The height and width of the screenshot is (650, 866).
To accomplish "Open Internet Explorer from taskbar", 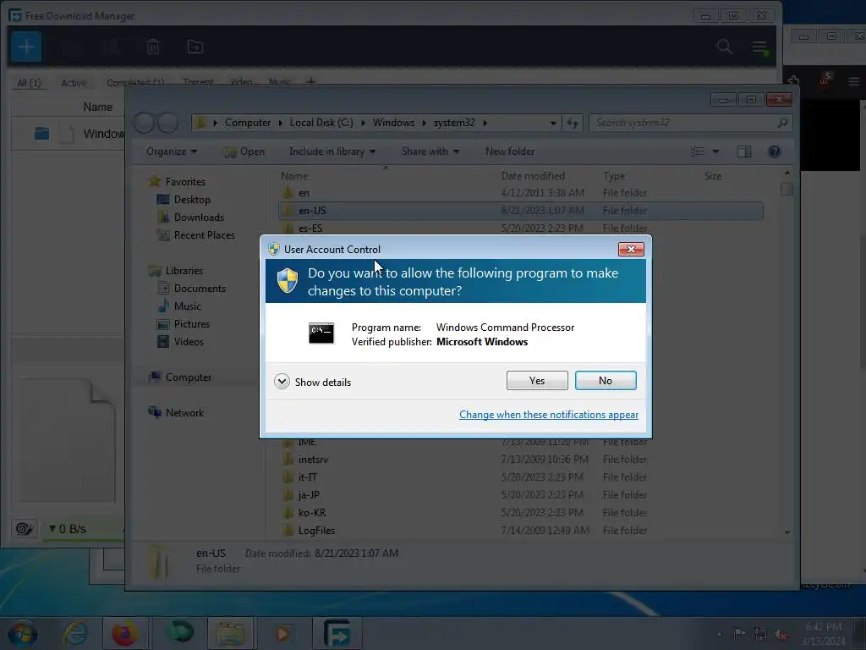I will point(75,633).
